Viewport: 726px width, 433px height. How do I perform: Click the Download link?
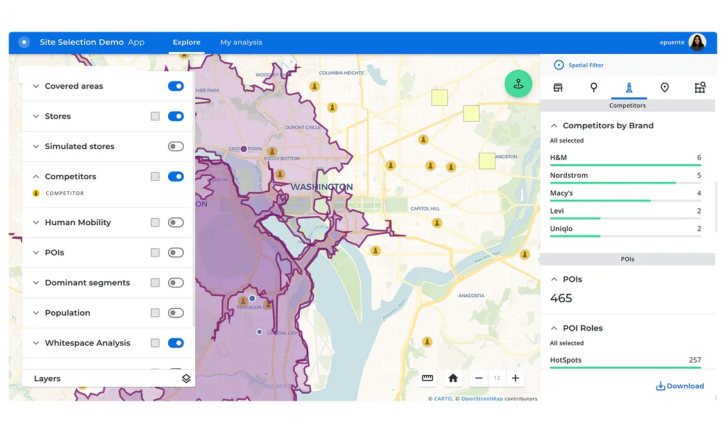[680, 386]
